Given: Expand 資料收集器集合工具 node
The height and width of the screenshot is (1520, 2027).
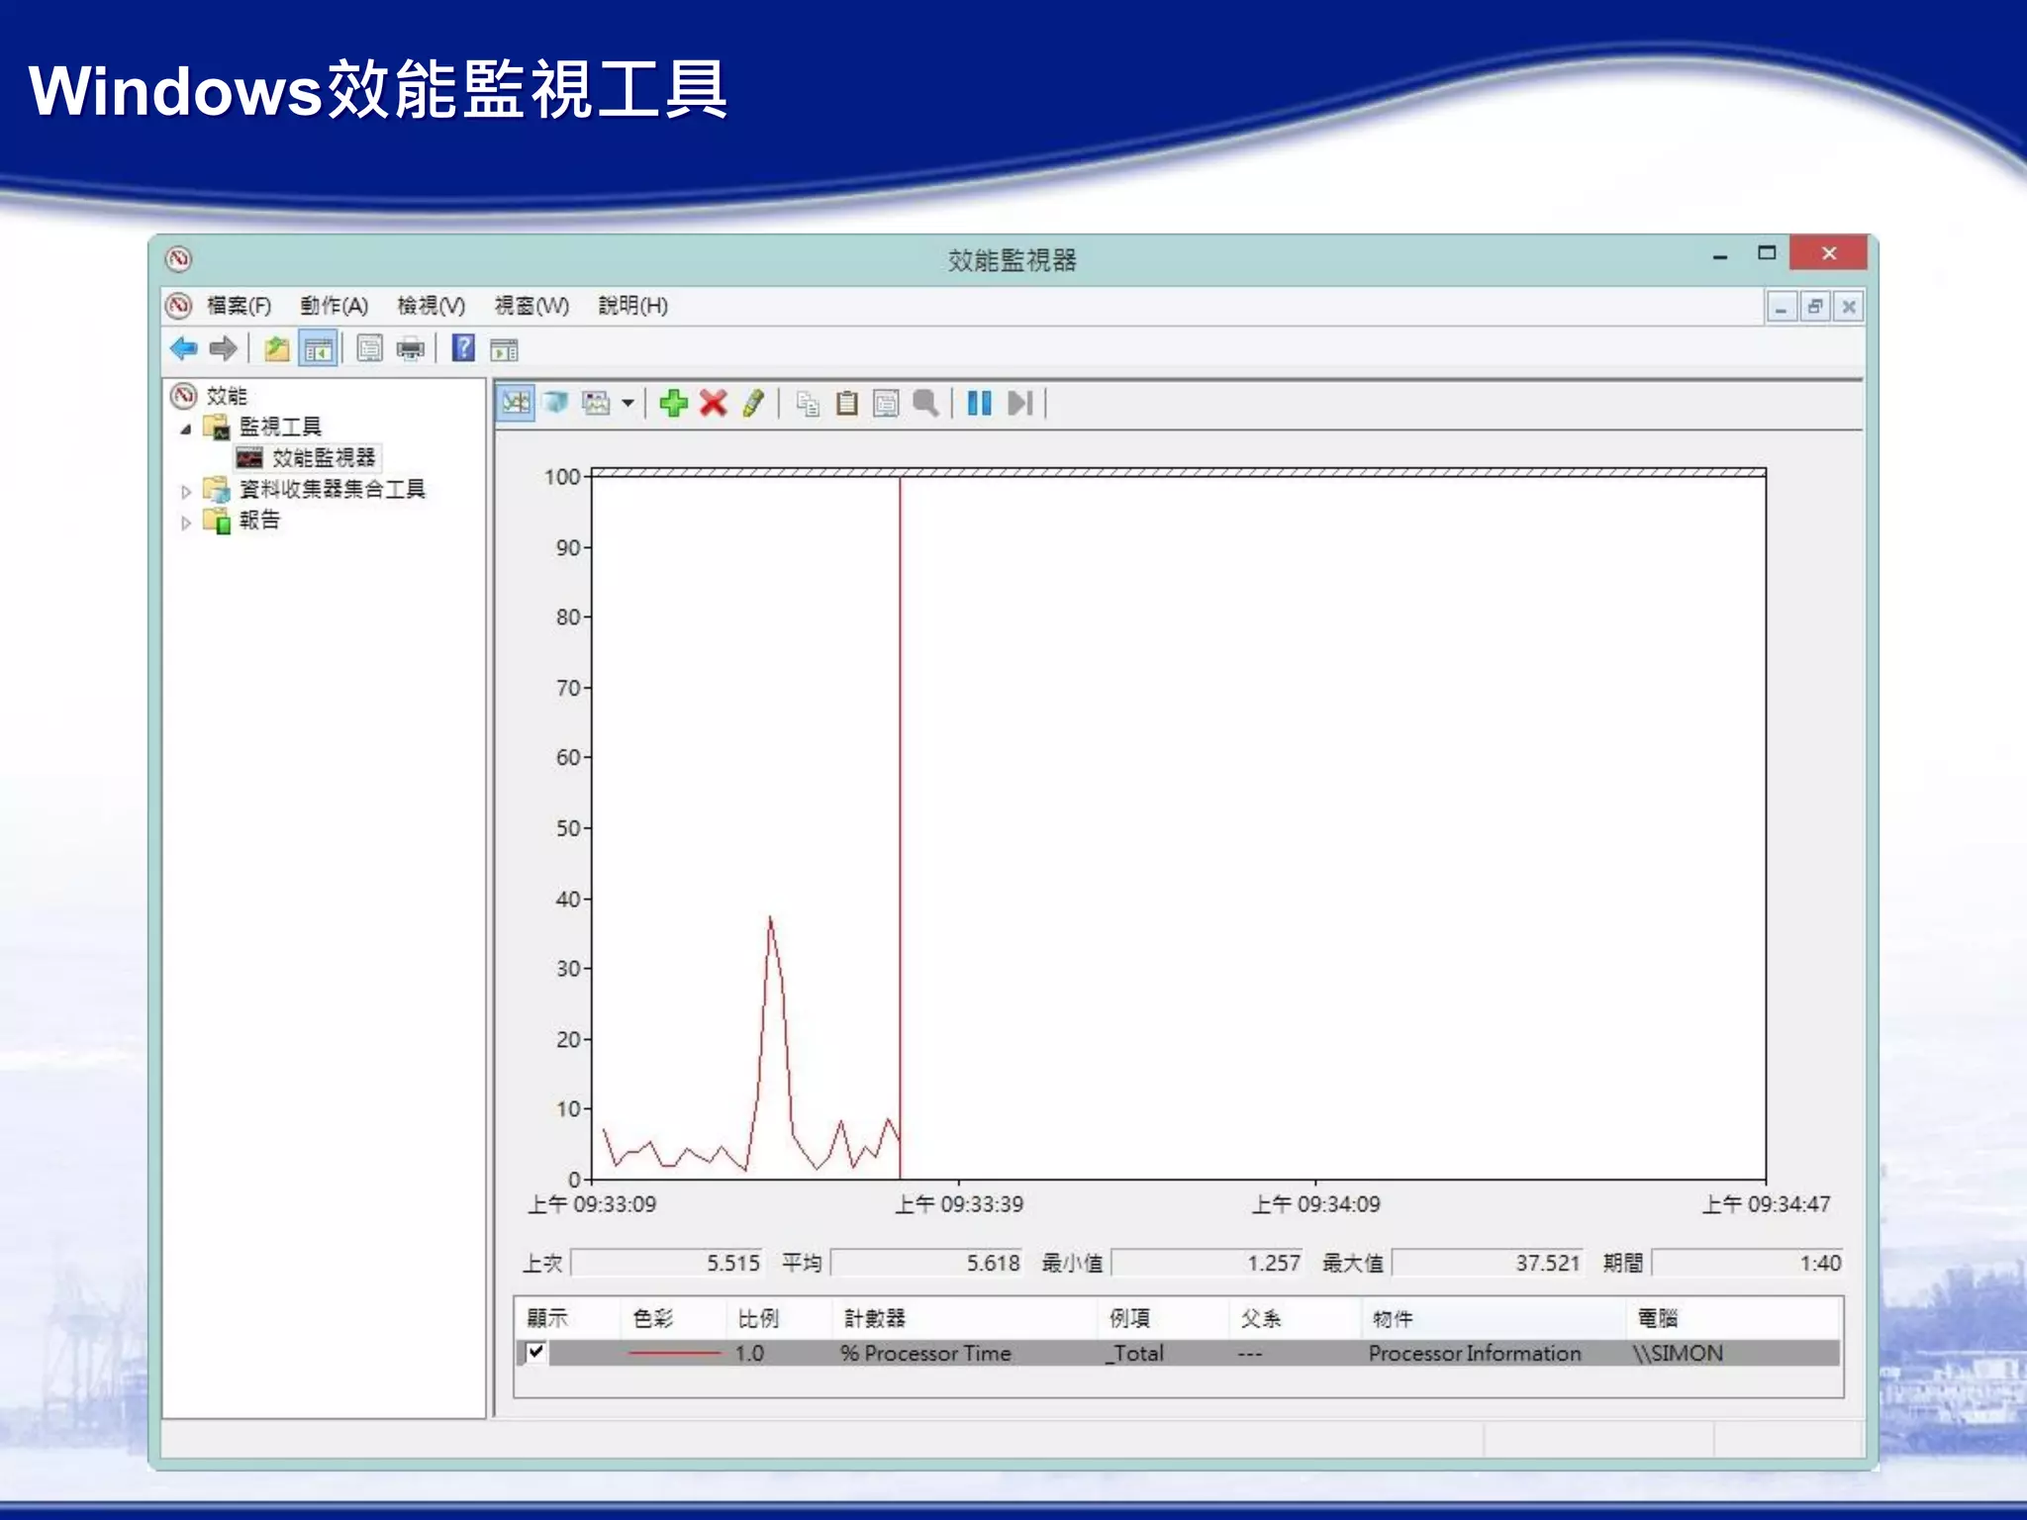Looking at the screenshot, I should point(185,491).
